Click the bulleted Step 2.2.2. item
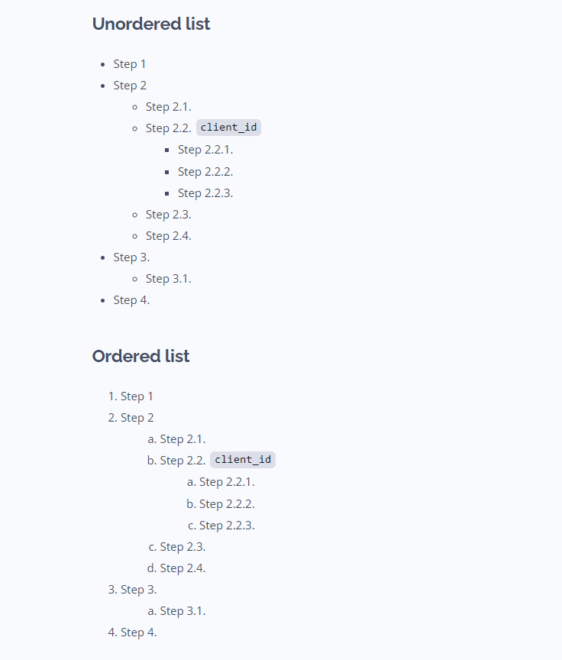562x660 pixels. 205,172
